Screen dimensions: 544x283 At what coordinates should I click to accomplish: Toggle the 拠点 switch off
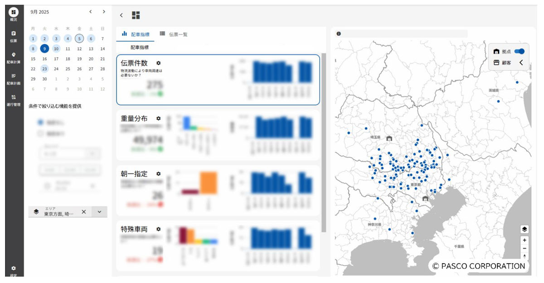coord(519,52)
